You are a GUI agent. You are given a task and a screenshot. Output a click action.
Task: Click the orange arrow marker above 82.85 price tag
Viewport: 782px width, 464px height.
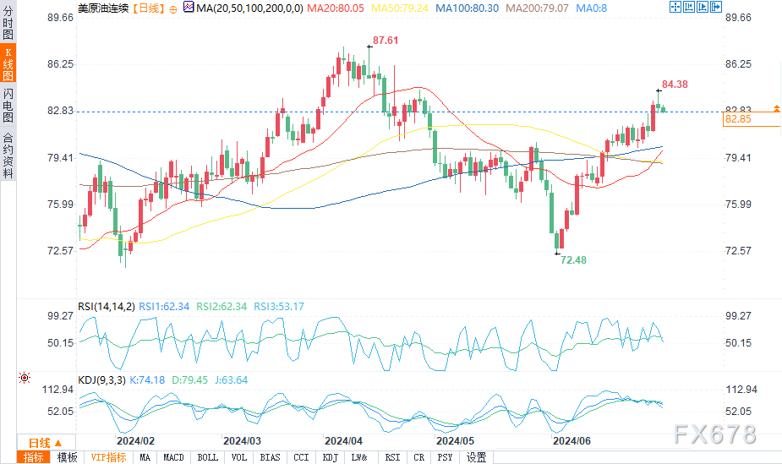point(777,108)
